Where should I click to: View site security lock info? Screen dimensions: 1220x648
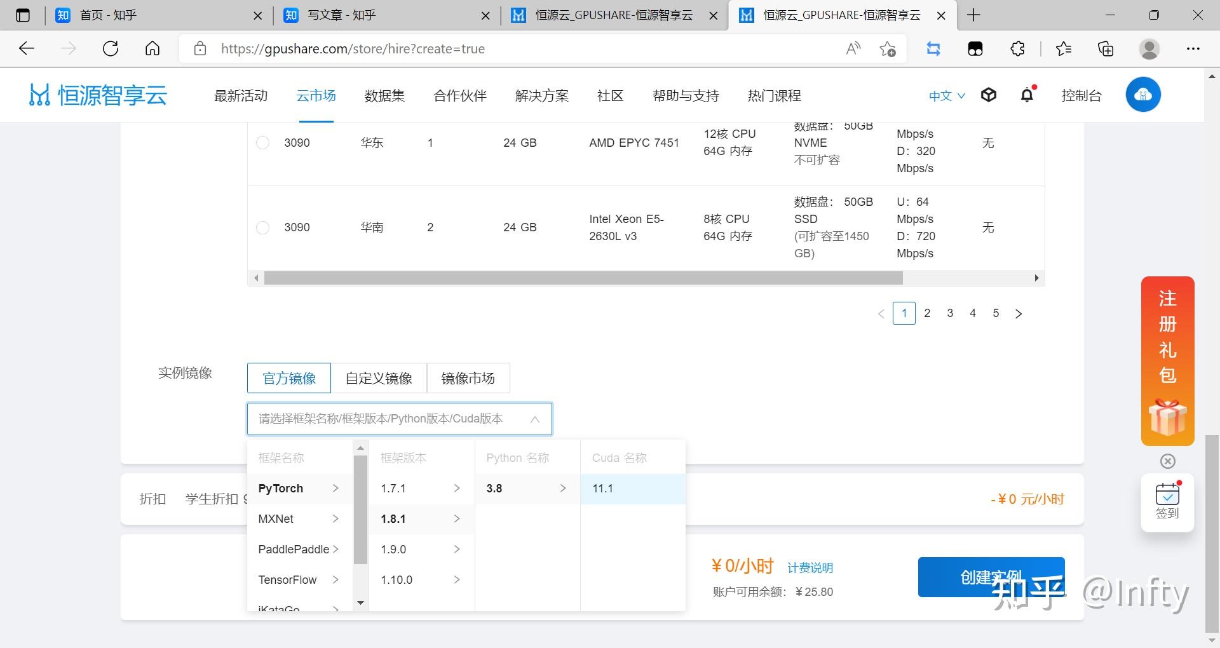coord(200,49)
